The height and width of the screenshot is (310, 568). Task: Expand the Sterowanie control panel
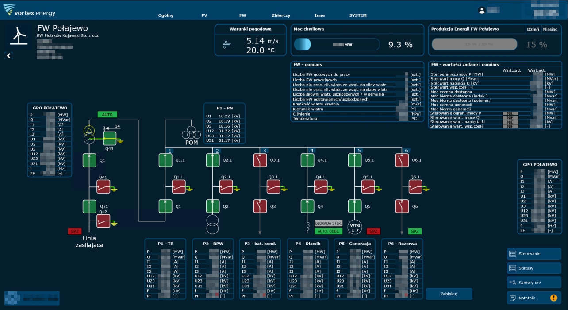coord(534,254)
